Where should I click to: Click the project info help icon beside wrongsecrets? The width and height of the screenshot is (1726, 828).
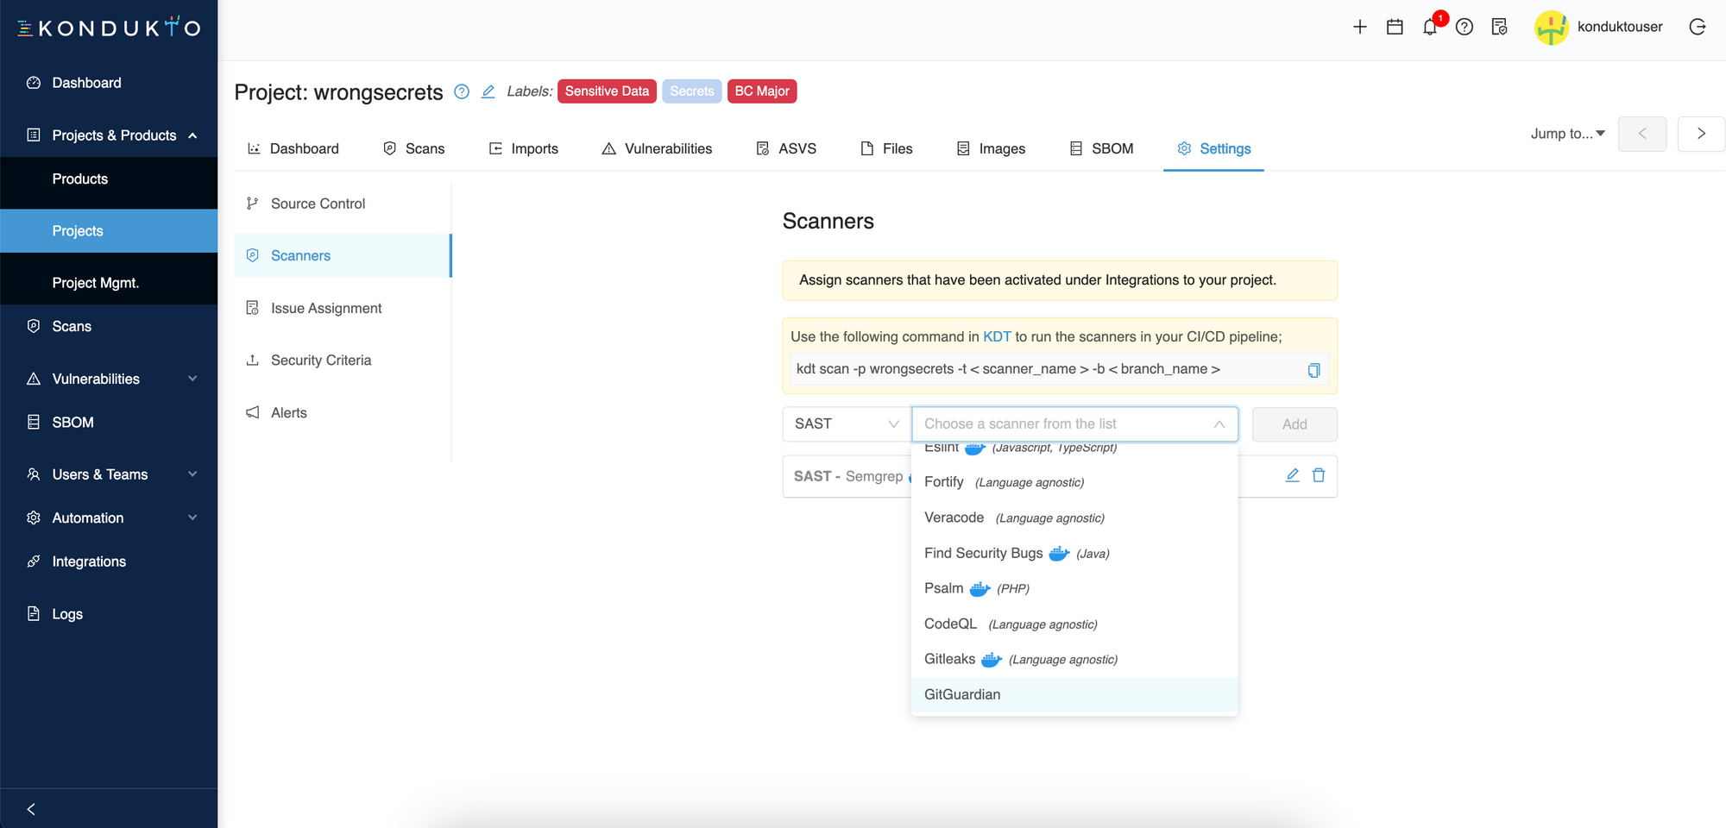point(462,91)
